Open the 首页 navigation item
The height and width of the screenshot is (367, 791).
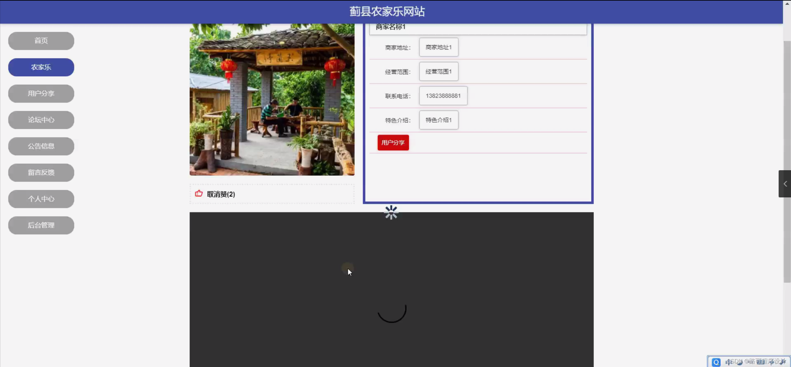(x=41, y=40)
